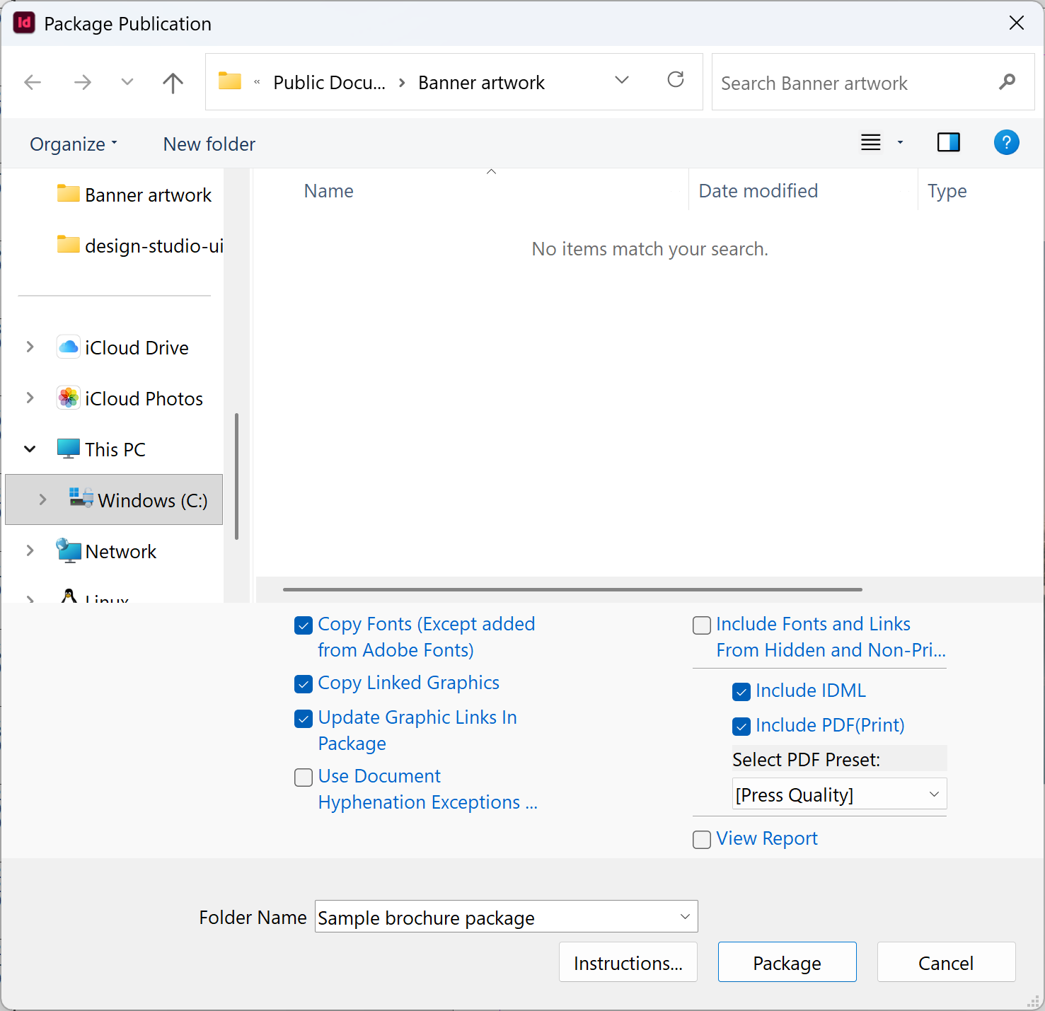Screen dimensions: 1045x1011
Task: Select Network in navigation pane
Action: click(x=106, y=551)
